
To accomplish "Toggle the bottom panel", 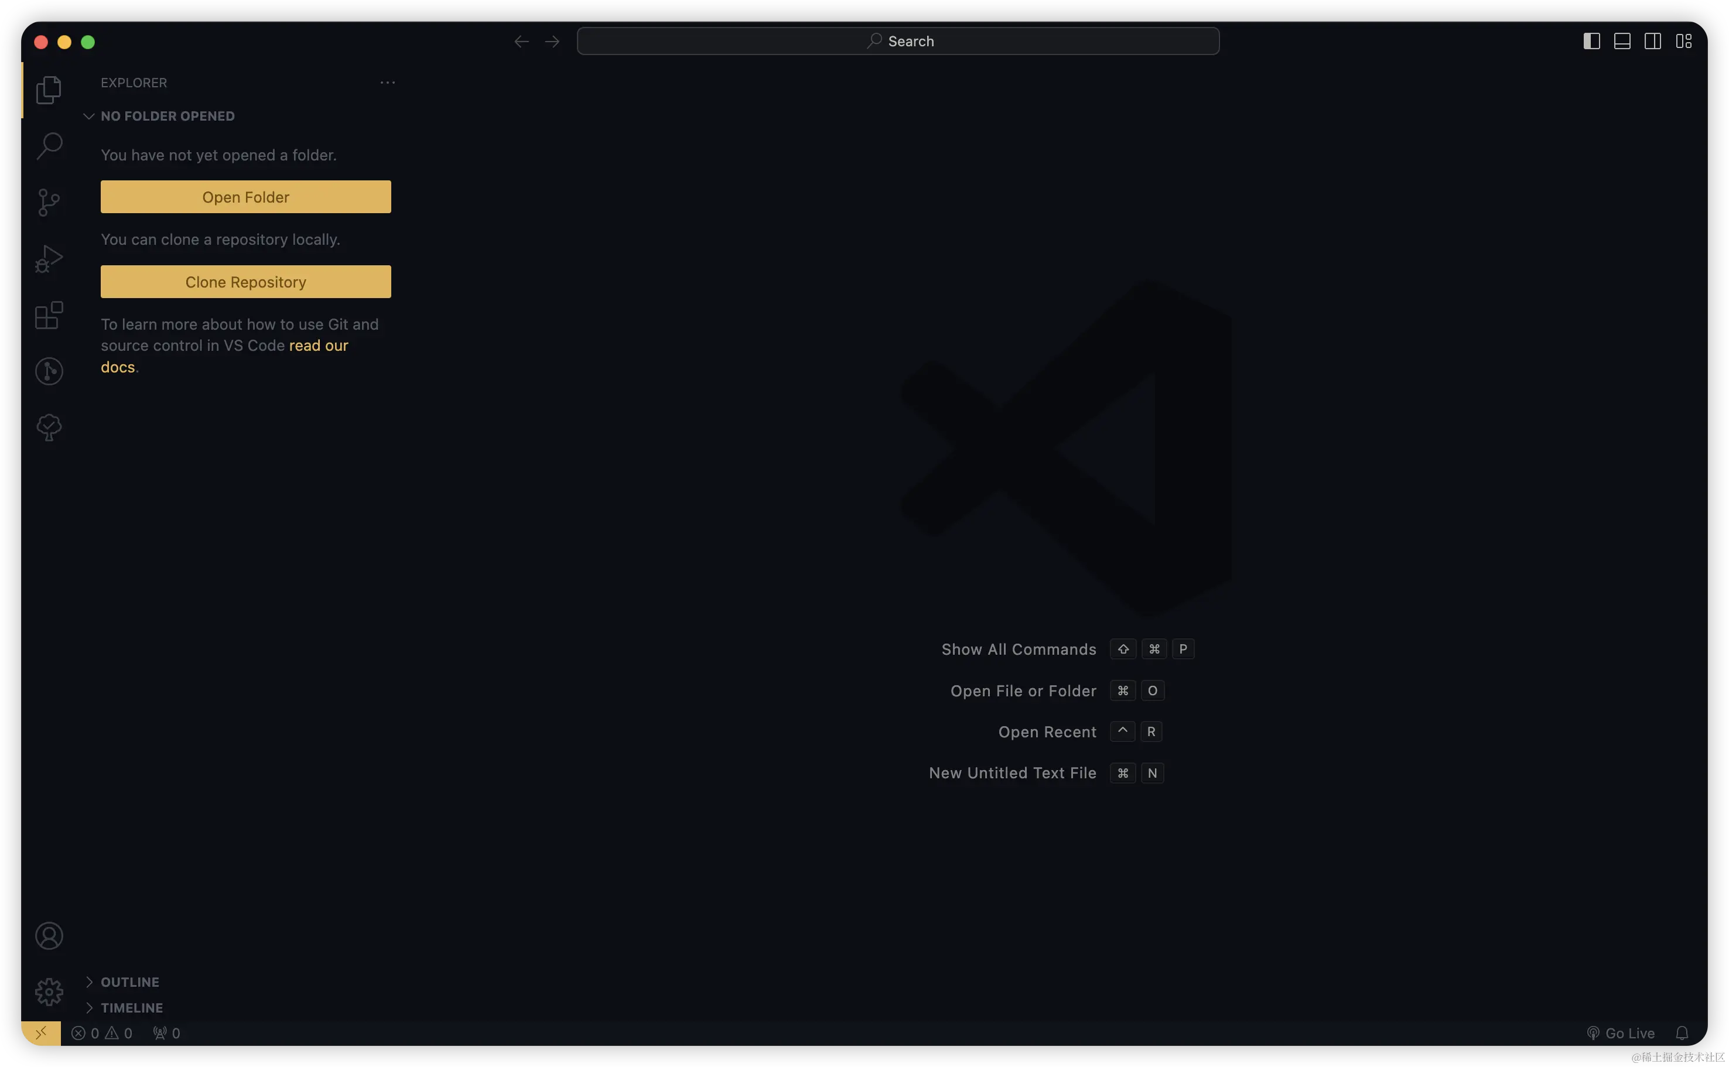I will [1622, 41].
